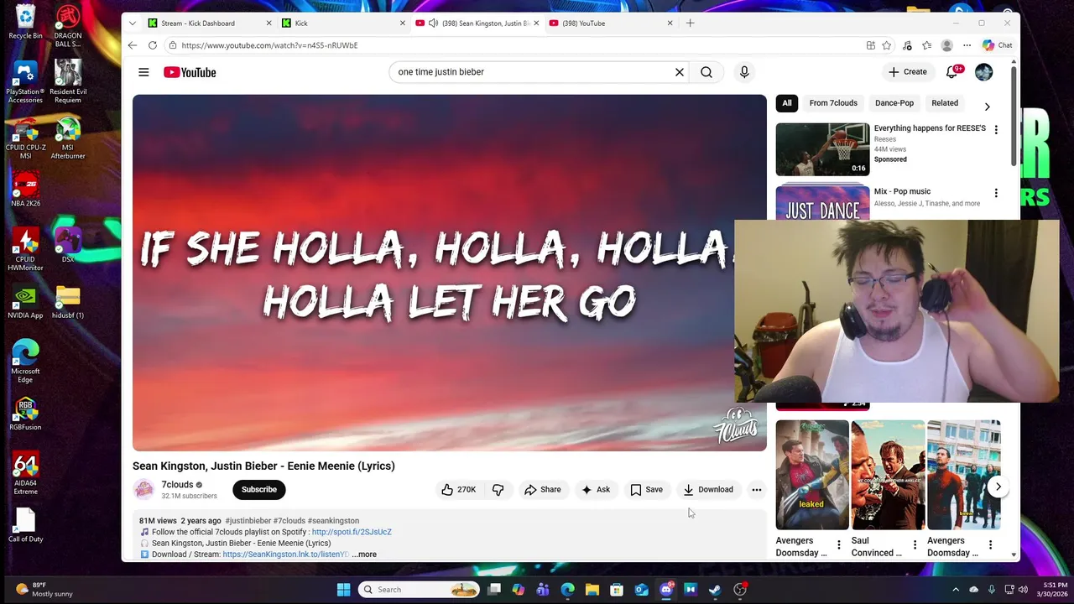The height and width of the screenshot is (604, 1074).
Task: Open options for Saul Convinced short
Action: click(x=915, y=545)
